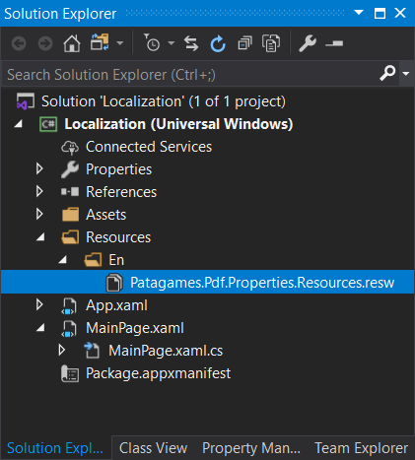Click the Pending Changes Filter clock icon
Viewport: 415px width, 460px height.
[152, 43]
